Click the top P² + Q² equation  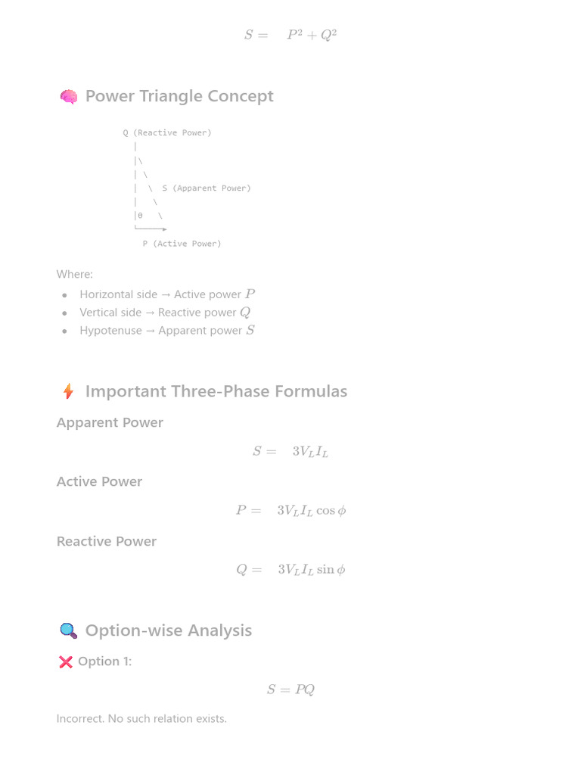click(290, 35)
